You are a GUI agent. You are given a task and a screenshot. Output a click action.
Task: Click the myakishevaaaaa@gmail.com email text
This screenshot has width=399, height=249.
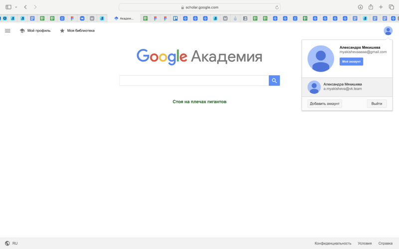363,52
